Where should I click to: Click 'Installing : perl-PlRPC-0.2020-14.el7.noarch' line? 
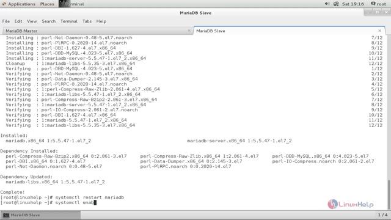pyautogui.click(x=67, y=43)
